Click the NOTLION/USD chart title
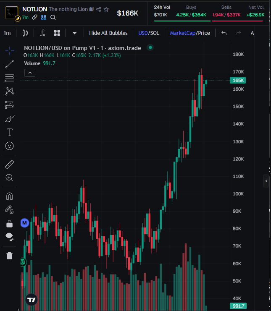Screen dimensions: 271x311 coord(82,48)
